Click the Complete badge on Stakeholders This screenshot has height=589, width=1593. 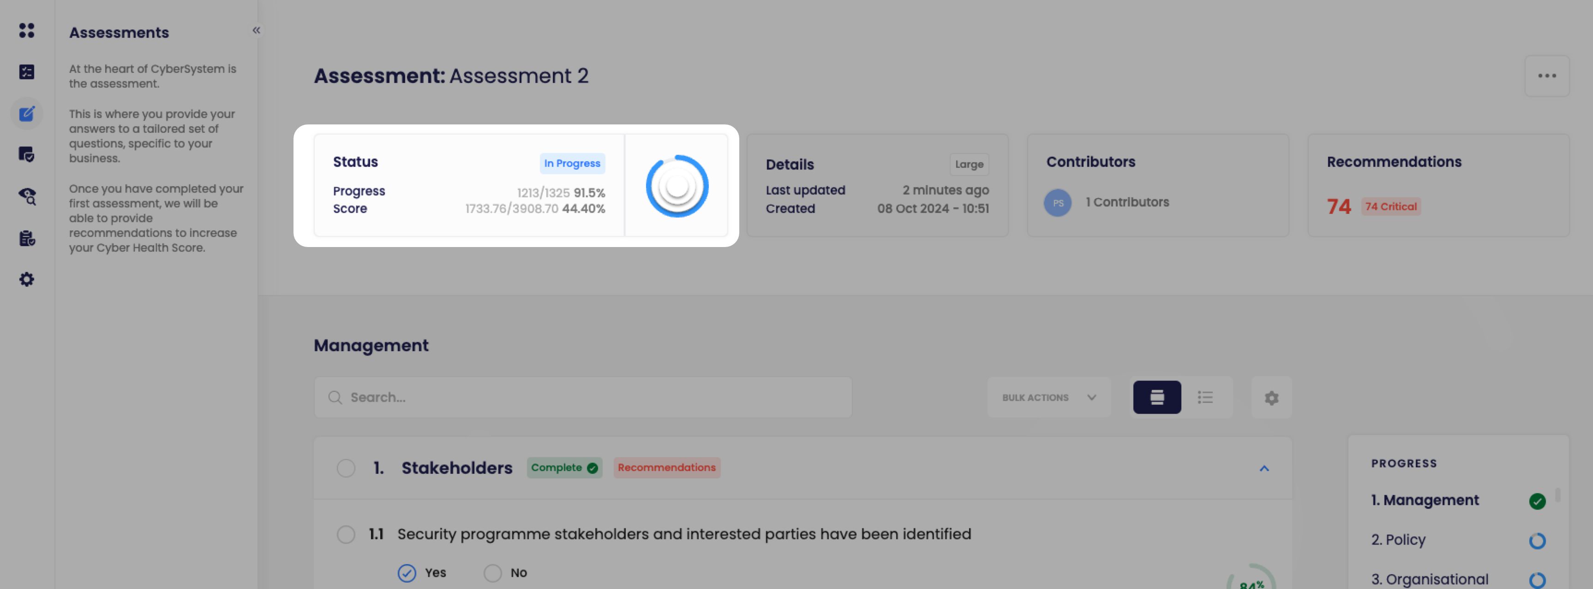(x=564, y=467)
